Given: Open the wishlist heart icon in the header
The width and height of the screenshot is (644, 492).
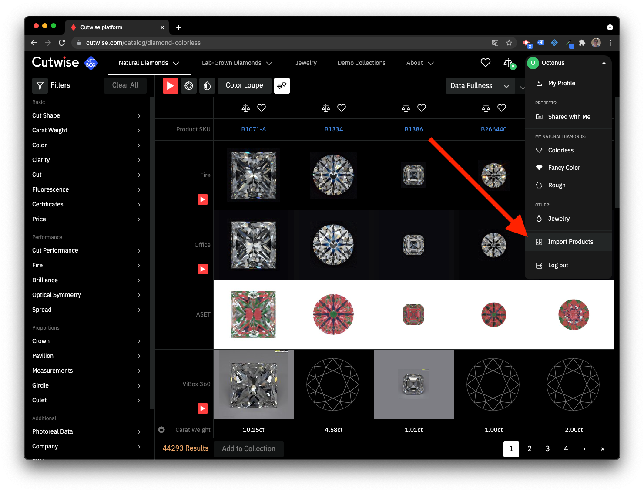Looking at the screenshot, I should point(486,63).
